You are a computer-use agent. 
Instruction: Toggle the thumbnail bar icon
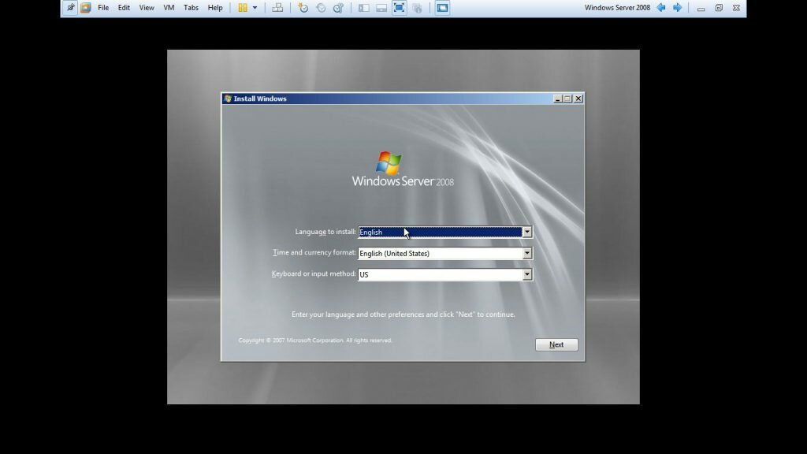381,8
